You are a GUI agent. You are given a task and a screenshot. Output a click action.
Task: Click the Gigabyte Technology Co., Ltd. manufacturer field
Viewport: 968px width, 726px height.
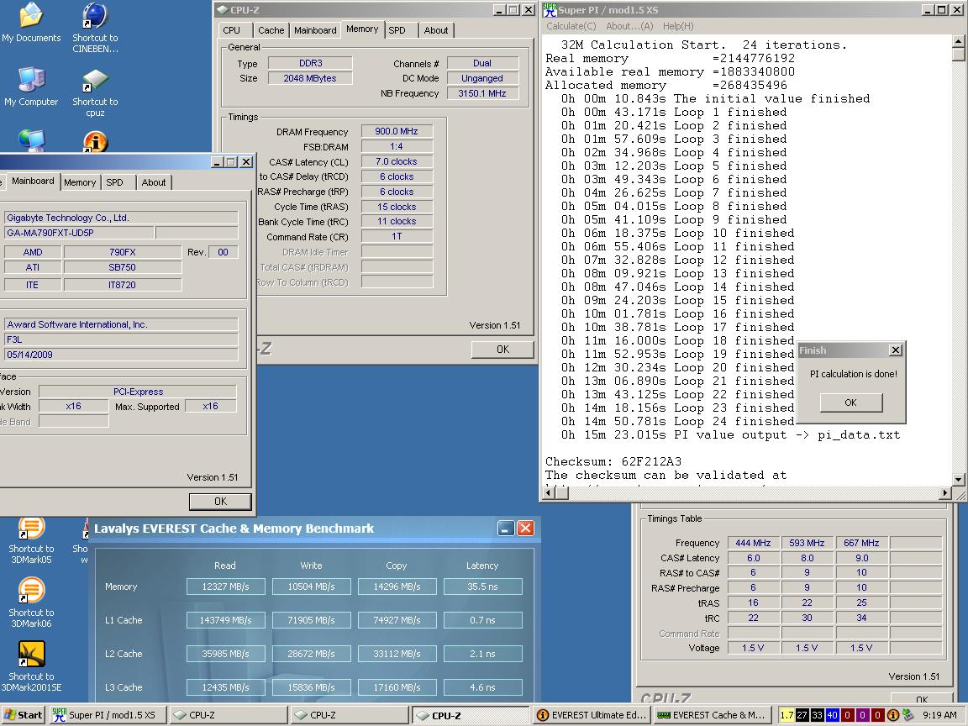(x=120, y=218)
